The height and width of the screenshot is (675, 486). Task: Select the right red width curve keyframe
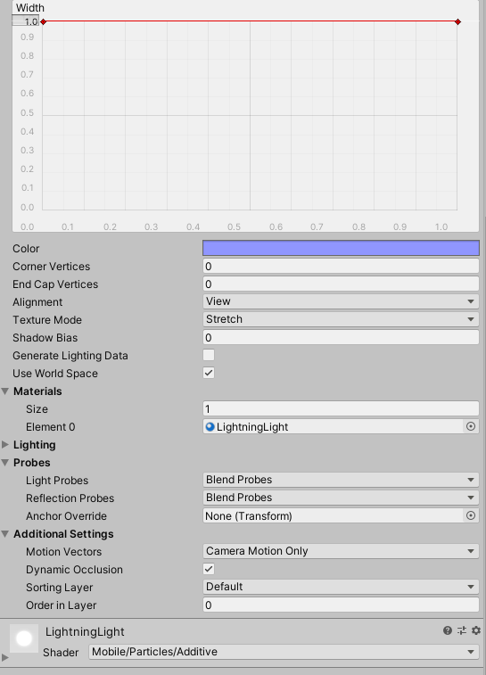pyautogui.click(x=457, y=21)
